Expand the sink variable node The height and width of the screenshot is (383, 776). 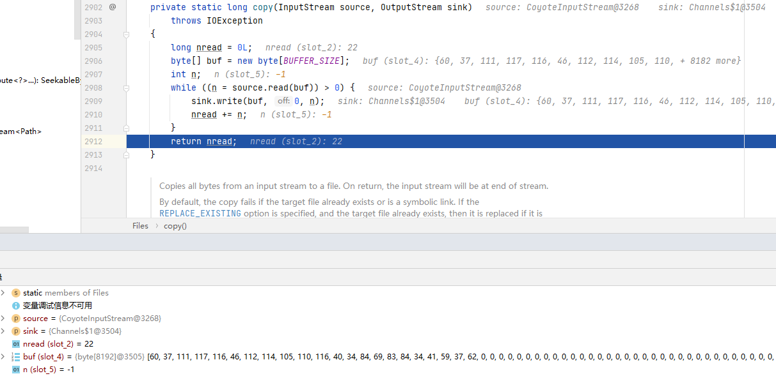tap(3, 331)
